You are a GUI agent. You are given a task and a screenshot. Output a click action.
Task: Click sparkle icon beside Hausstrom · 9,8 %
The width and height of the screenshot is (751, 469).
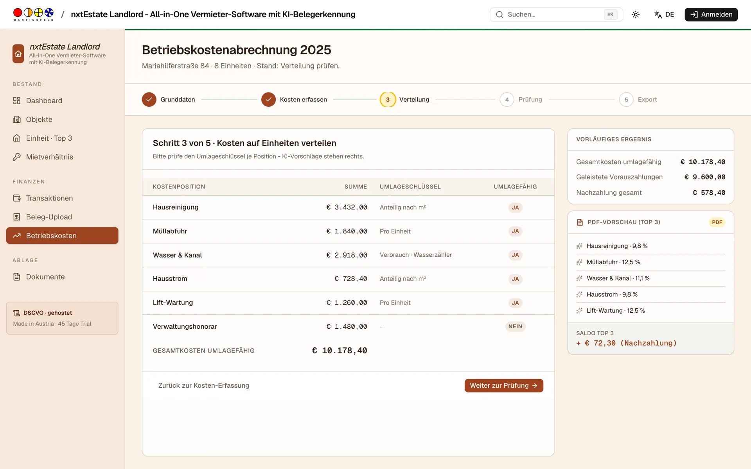[x=579, y=295]
